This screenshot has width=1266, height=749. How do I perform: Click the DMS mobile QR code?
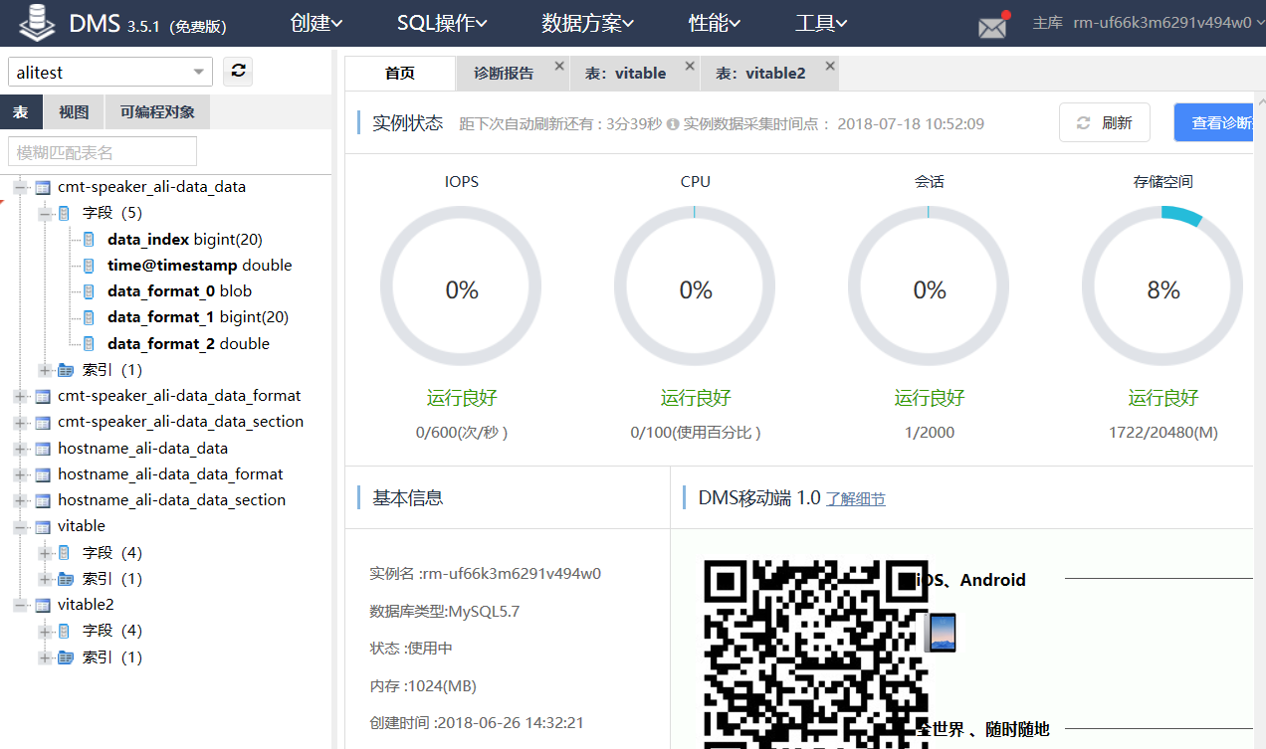[815, 654]
